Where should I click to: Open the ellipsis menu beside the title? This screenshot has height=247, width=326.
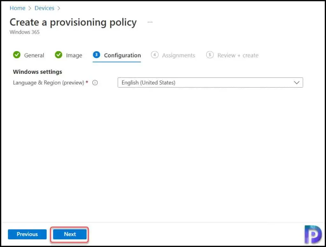(150, 22)
